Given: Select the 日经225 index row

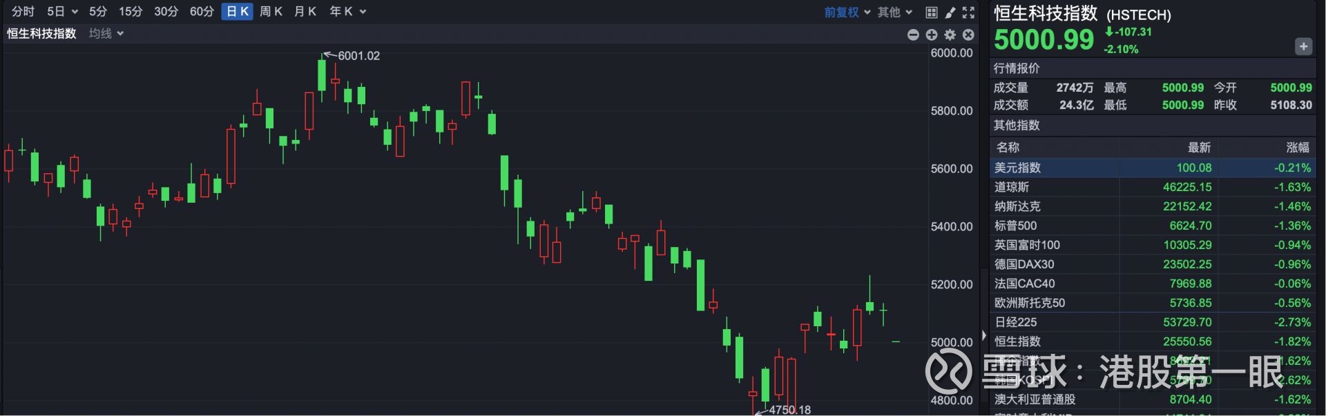Looking at the screenshot, I should click(1153, 322).
